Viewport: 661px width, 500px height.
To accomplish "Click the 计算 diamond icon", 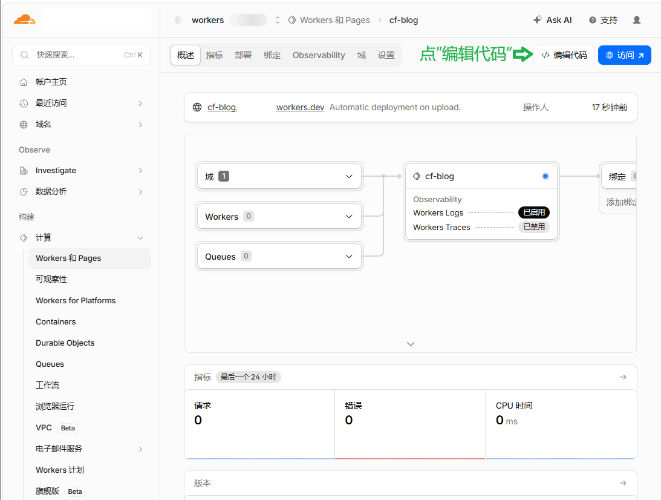I will (x=24, y=237).
